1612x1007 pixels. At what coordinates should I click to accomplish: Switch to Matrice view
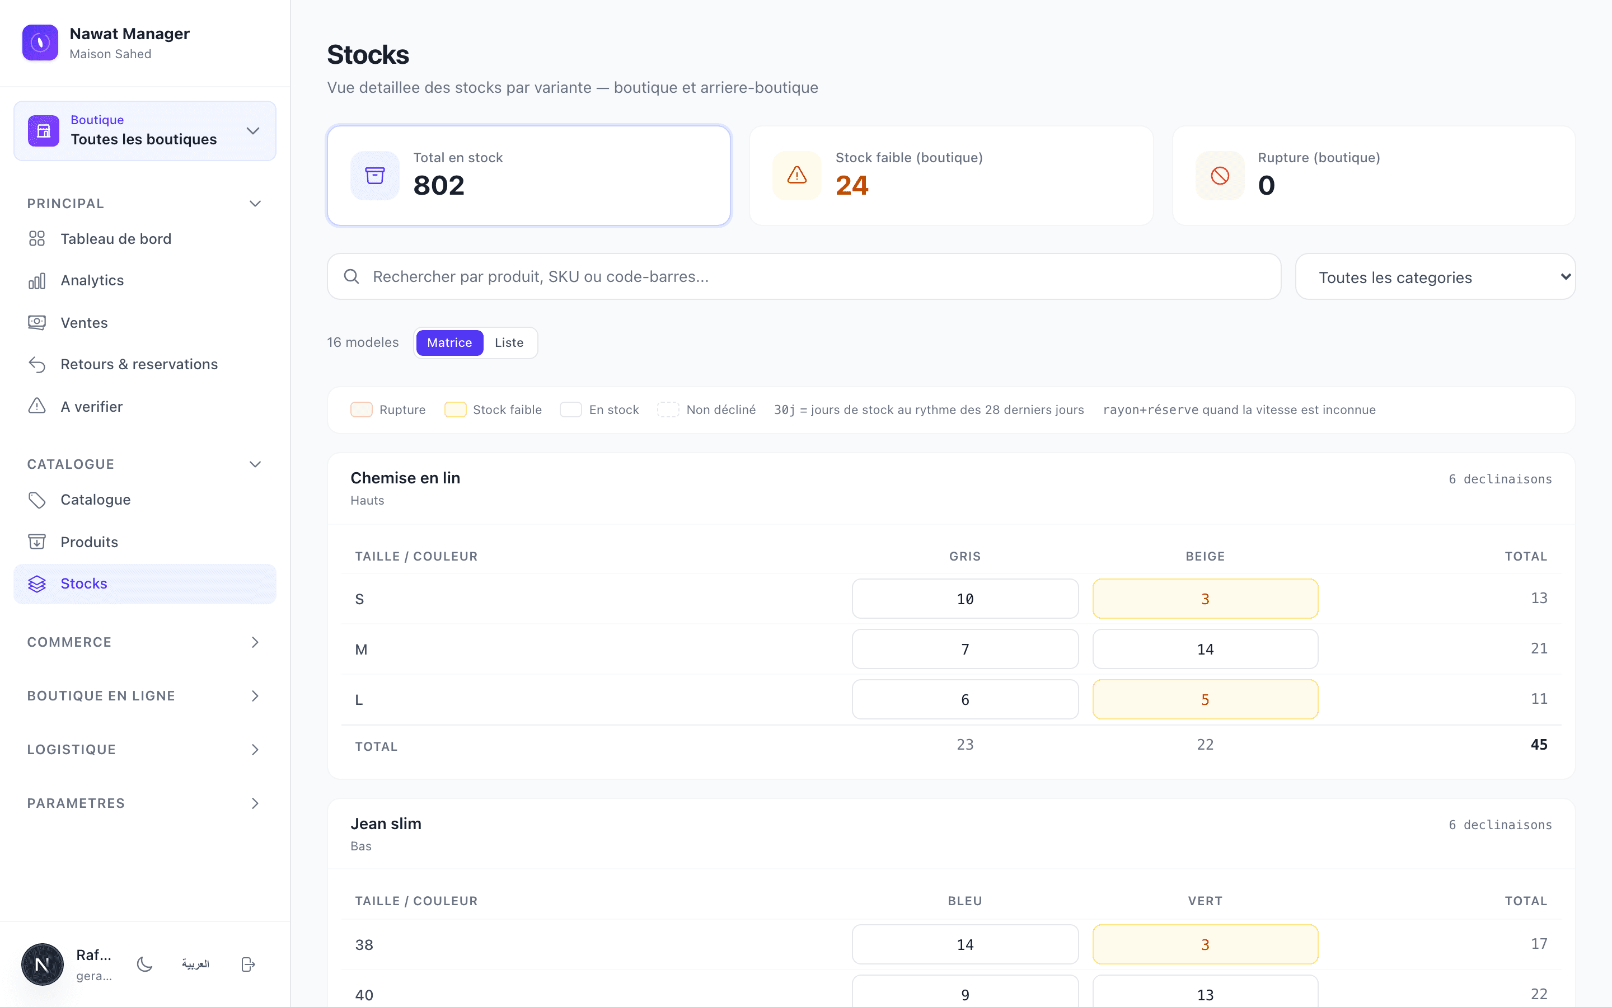pos(449,342)
